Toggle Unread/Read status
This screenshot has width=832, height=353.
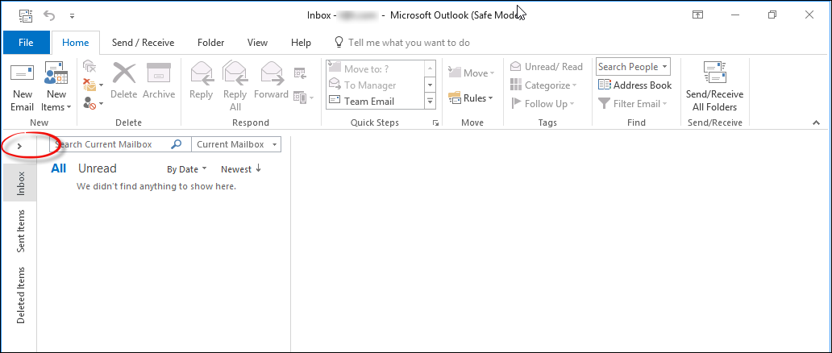point(547,66)
